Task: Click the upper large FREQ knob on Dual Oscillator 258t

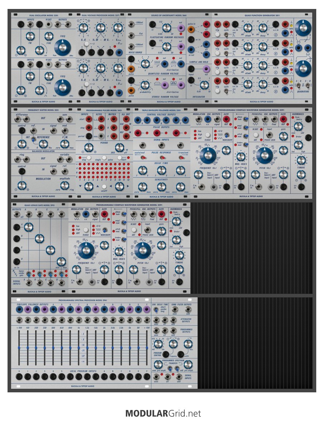Action: click(x=62, y=48)
